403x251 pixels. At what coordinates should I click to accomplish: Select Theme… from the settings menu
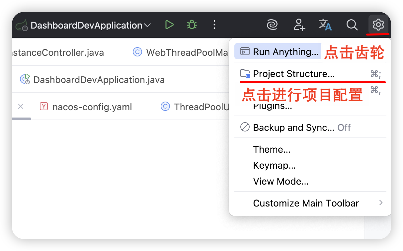310,149
